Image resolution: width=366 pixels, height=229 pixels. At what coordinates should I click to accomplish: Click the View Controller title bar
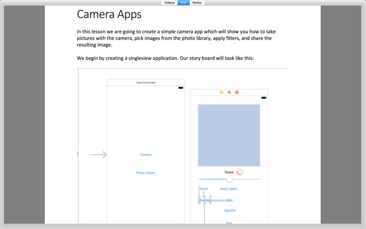tap(146, 82)
